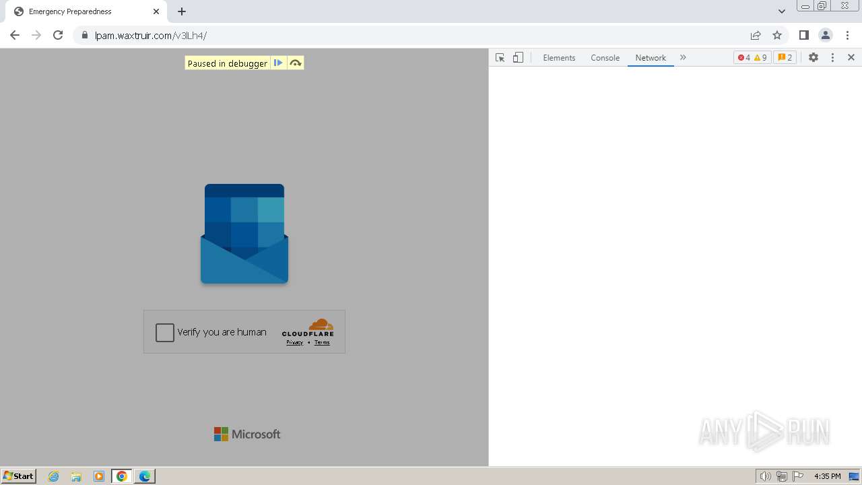Switch to the Elements tab
The height and width of the screenshot is (485, 862).
pyautogui.click(x=559, y=58)
